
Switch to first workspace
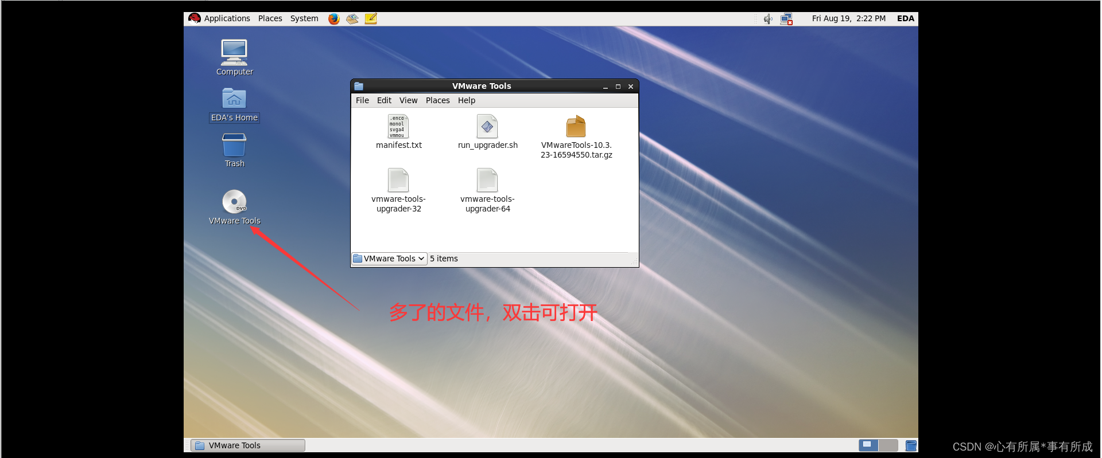pos(868,445)
